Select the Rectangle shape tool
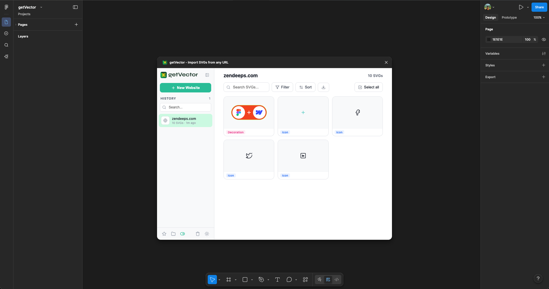The width and height of the screenshot is (549, 289). [x=245, y=280]
